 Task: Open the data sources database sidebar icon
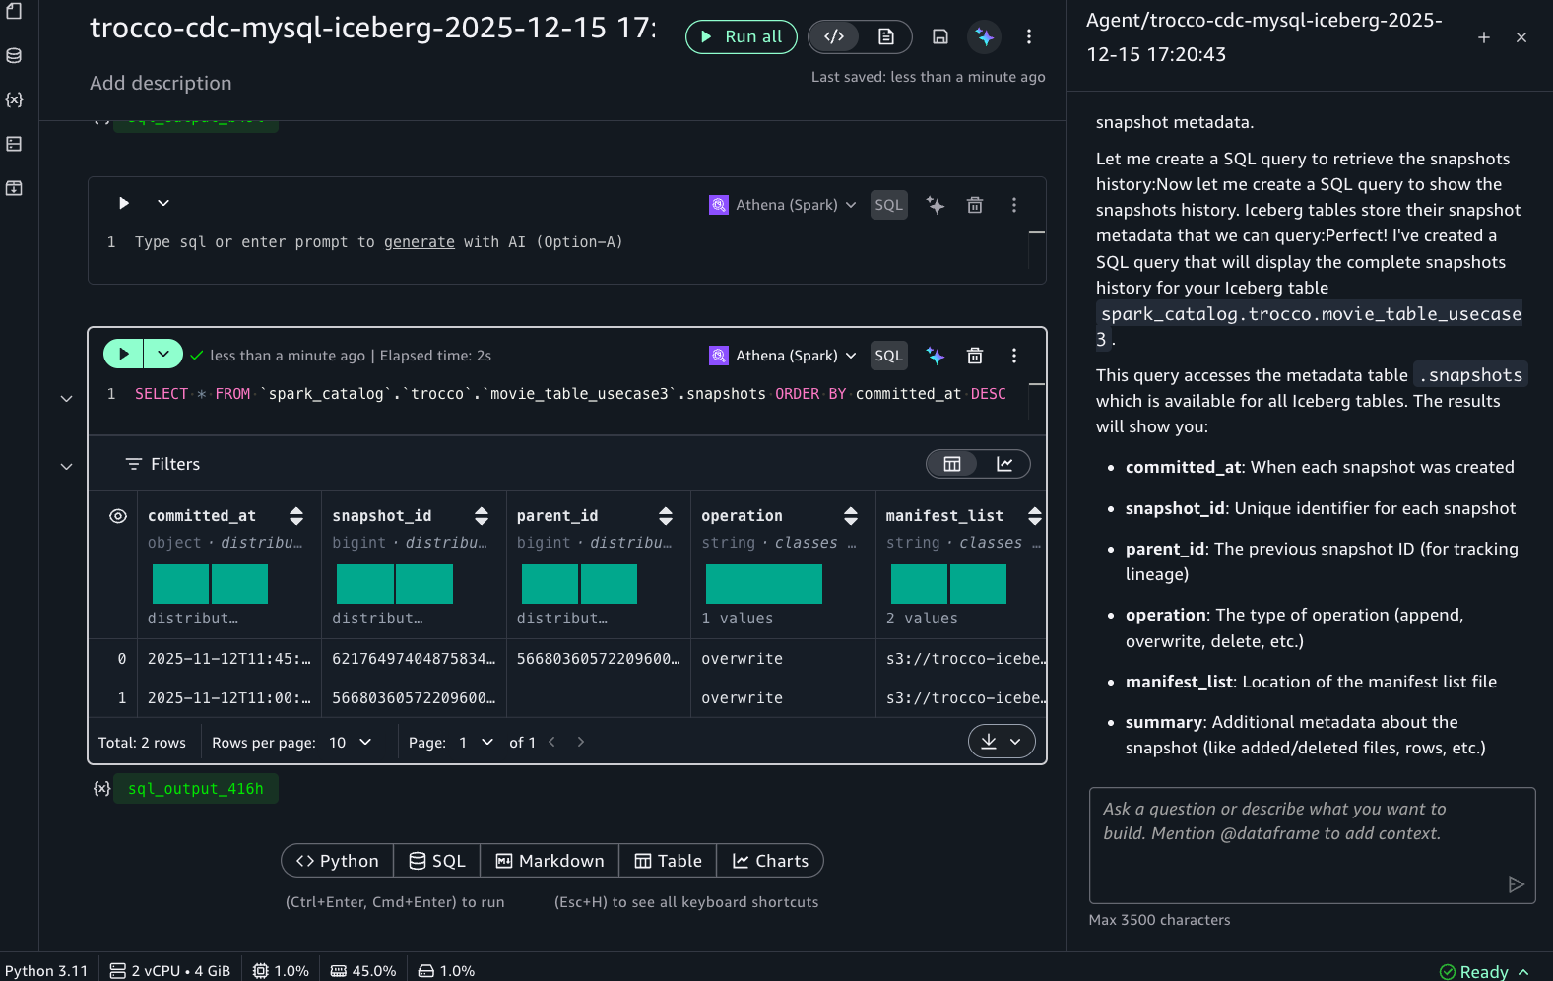tap(14, 56)
